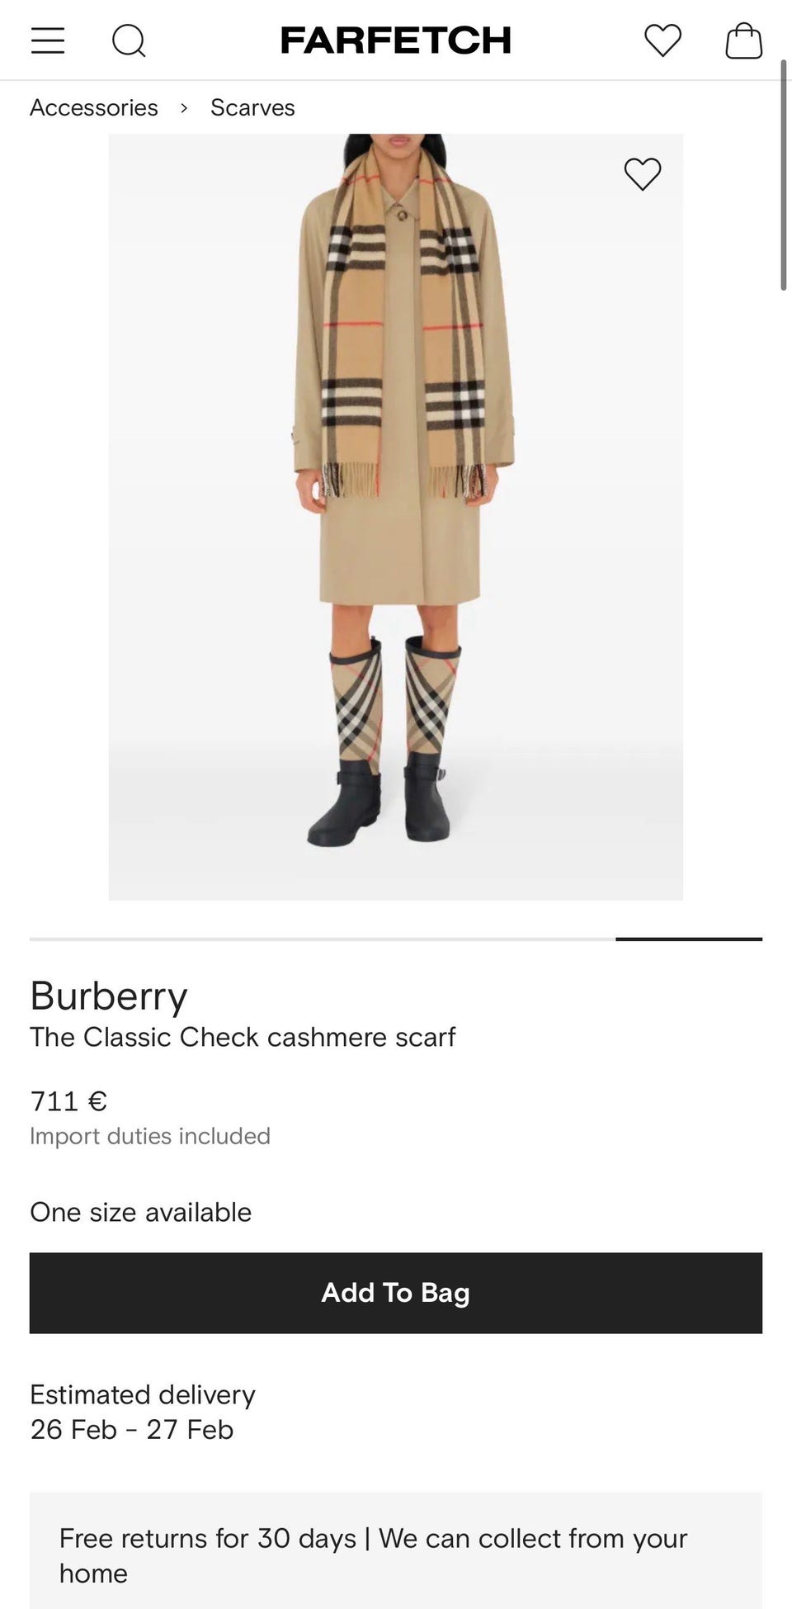This screenshot has height=1609, width=792.
Task: Click the breadcrumb chevron separator
Action: point(184,107)
